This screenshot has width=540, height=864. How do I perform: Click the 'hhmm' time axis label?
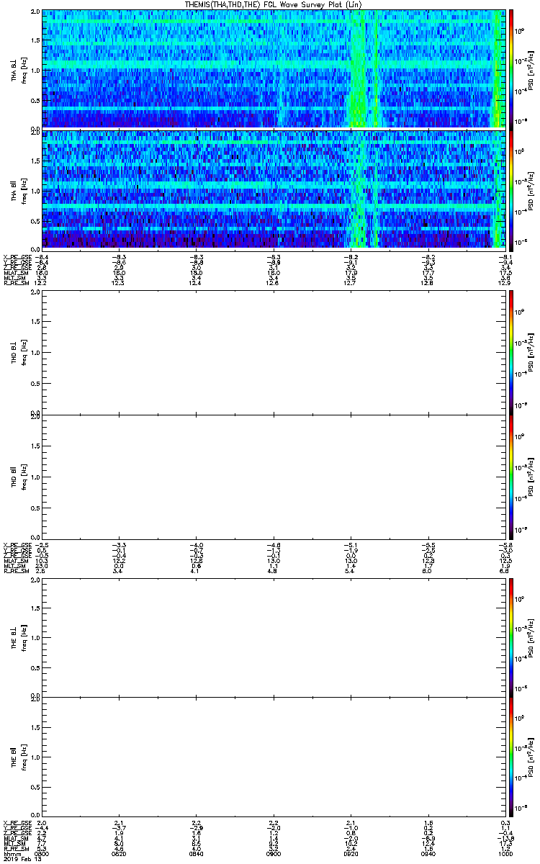pyautogui.click(x=11, y=853)
